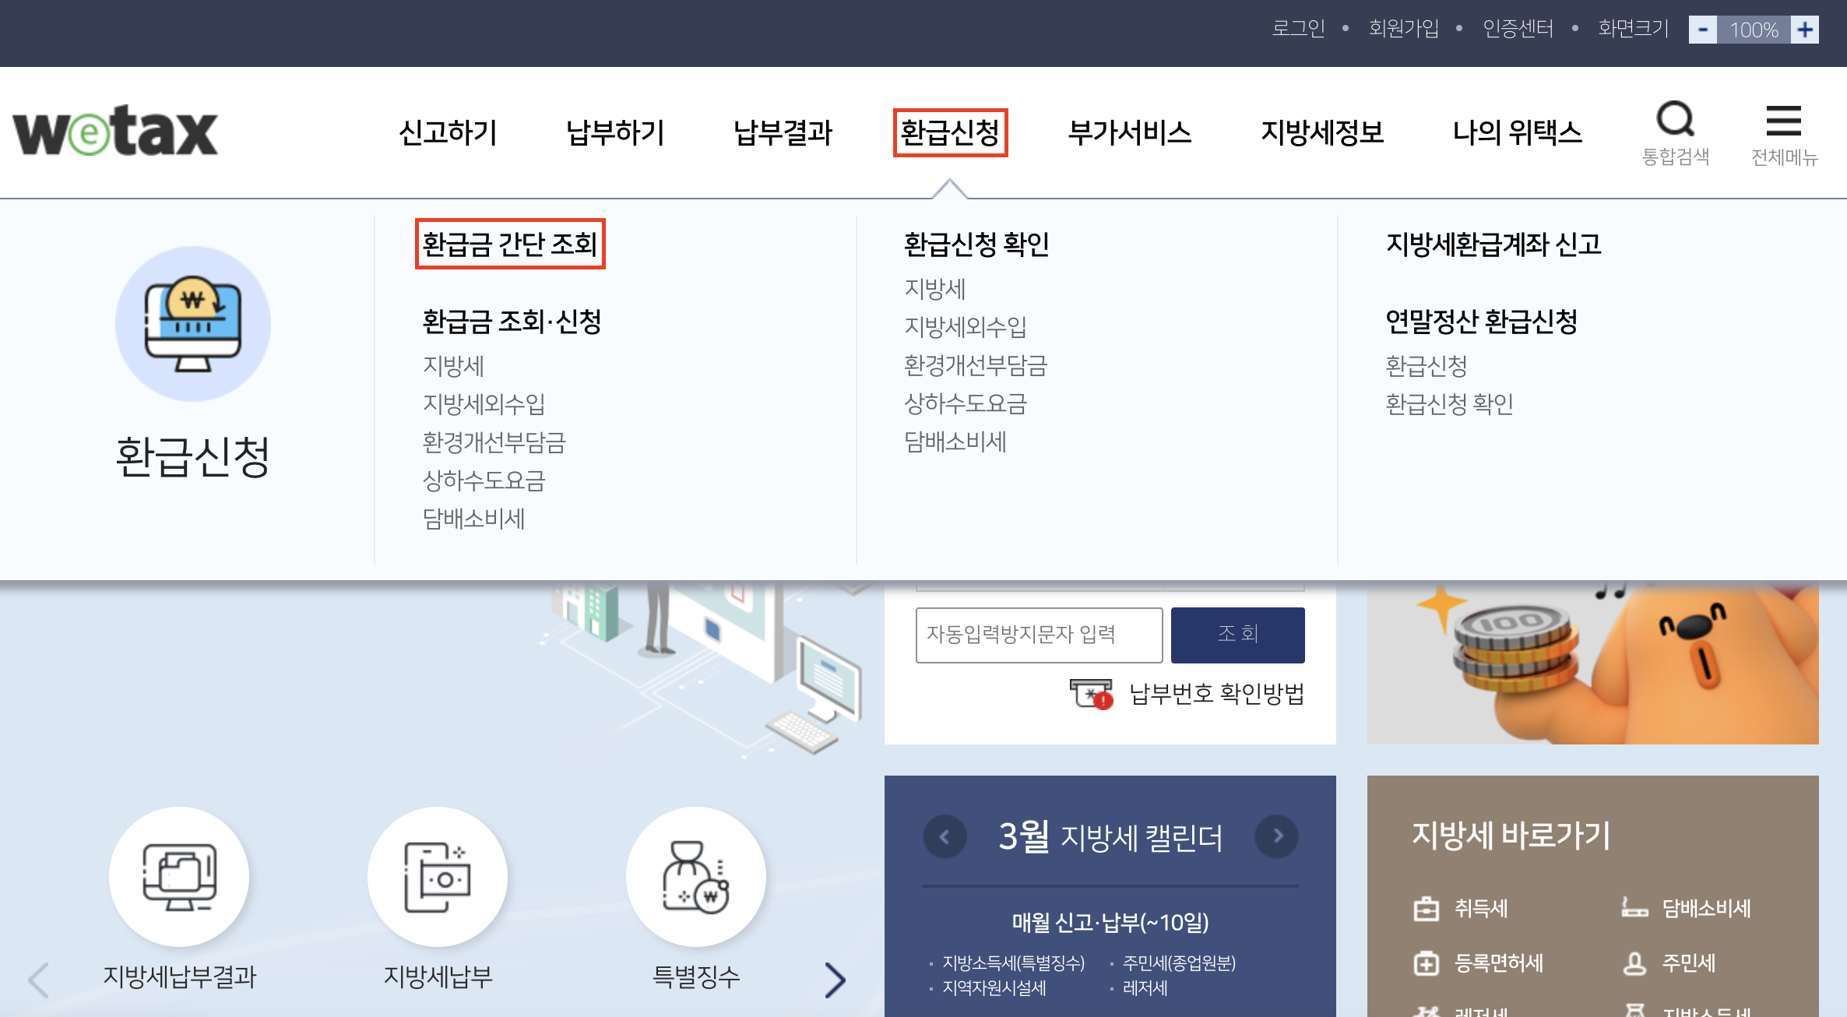This screenshot has width=1847, height=1017.
Task: Click the 특별징수 money bag icon
Action: (x=695, y=877)
